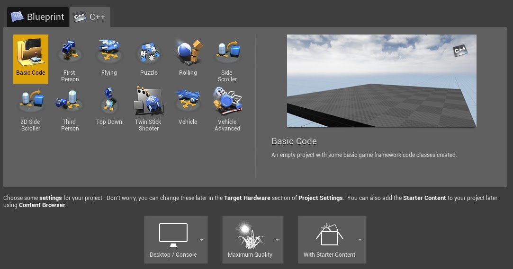The image size is (513, 269).
Task: Select the Puzzle template
Action: [x=149, y=59]
